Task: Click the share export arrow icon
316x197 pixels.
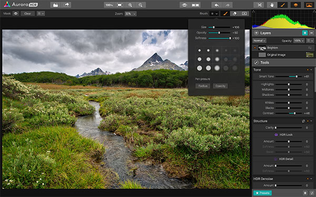Action: point(66,5)
